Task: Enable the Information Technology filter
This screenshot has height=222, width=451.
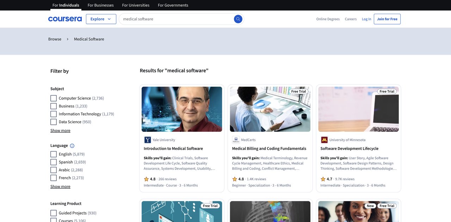Action: click(x=54, y=114)
